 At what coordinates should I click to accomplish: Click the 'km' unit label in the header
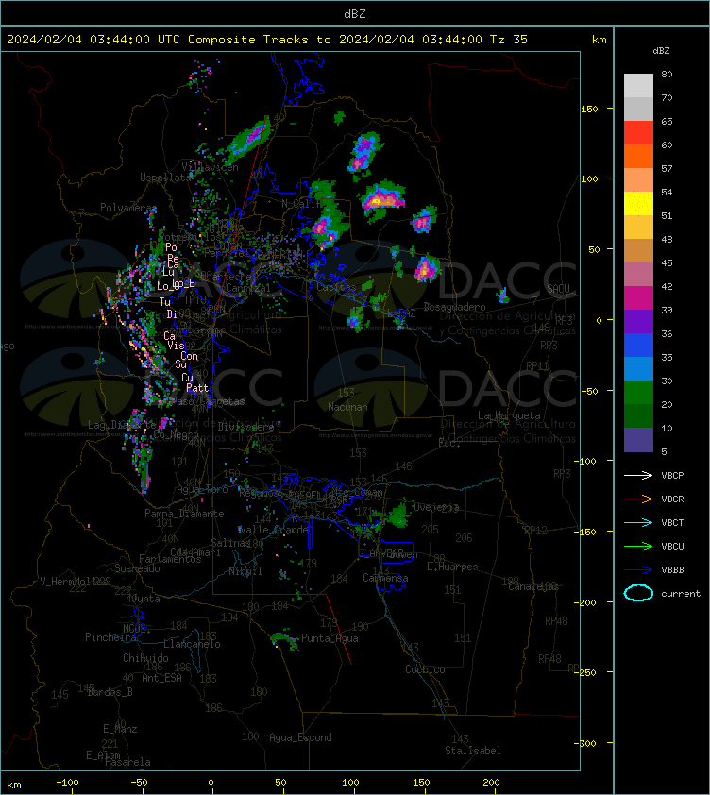[x=600, y=40]
